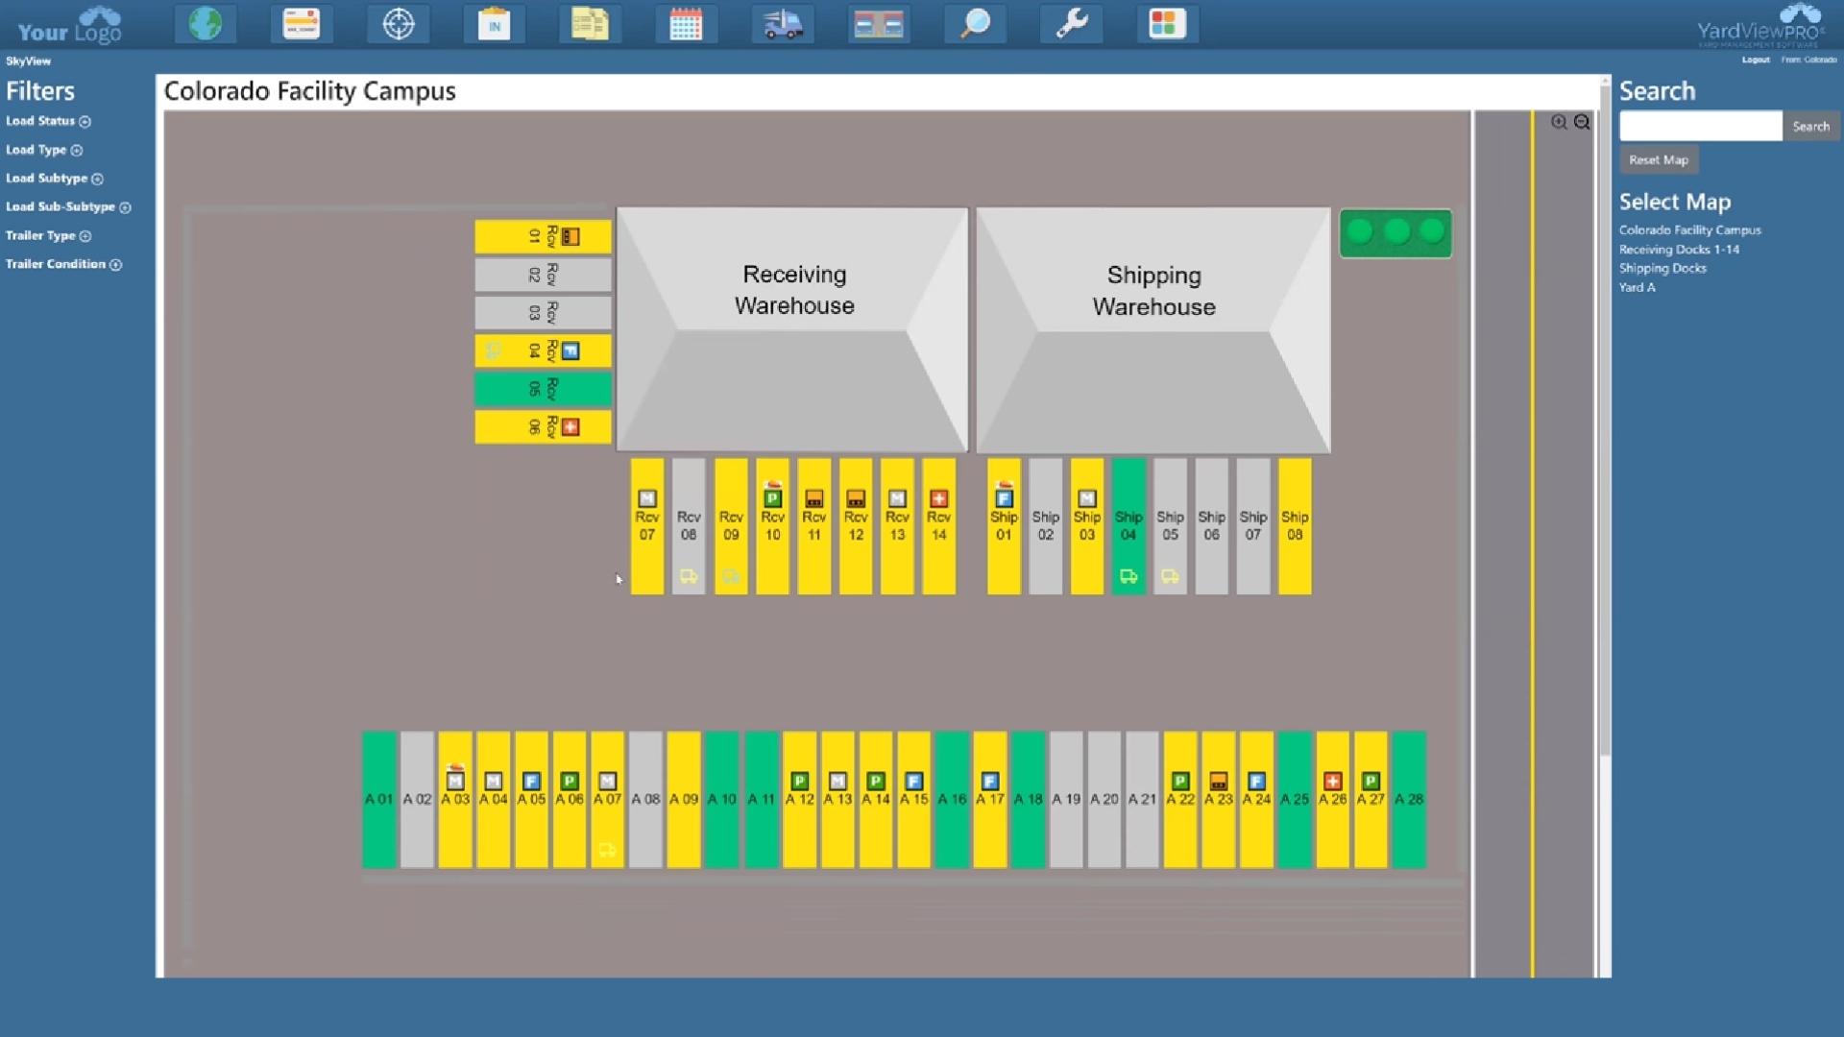1844x1037 pixels.
Task: Click the dock doors toolbar icon
Action: [879, 24]
